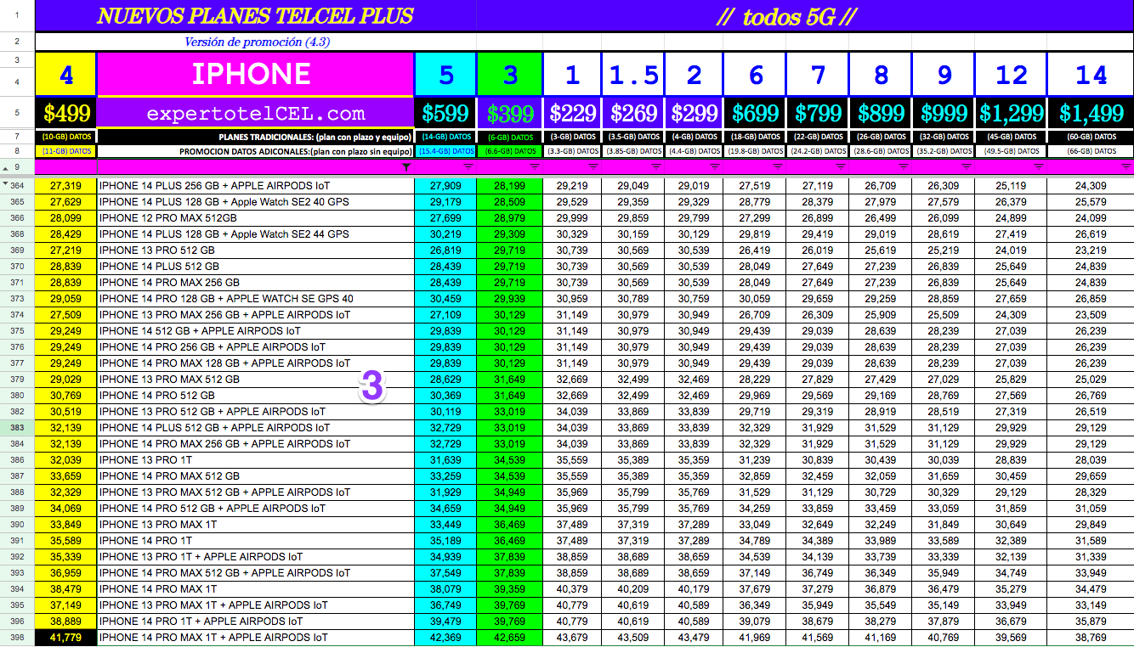Select IPHONE 13 PRO 1T cell

[256, 460]
